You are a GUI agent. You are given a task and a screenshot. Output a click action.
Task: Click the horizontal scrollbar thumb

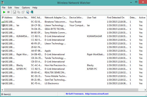71,90
